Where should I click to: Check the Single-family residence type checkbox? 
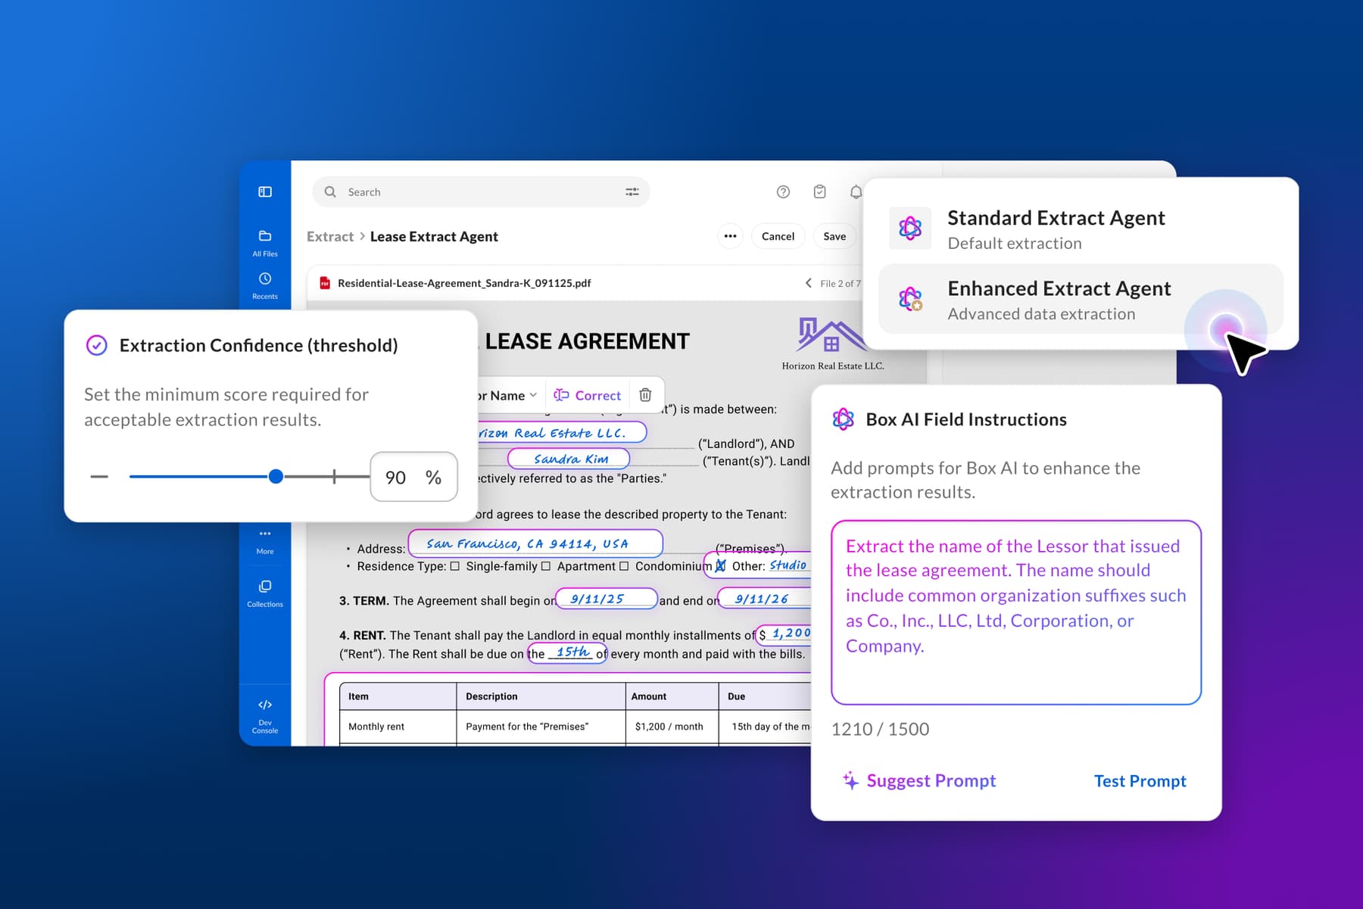455,566
